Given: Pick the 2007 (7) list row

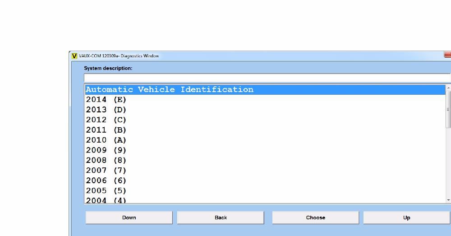Looking at the screenshot, I should point(106,171).
